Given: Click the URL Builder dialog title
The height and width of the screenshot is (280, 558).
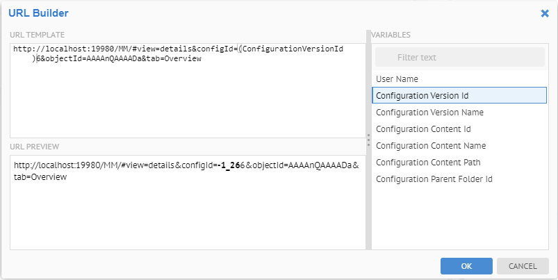Looking at the screenshot, I should click(x=39, y=13).
